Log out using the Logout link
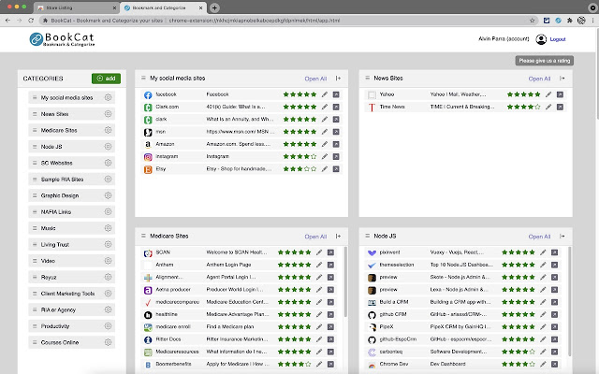 click(558, 39)
